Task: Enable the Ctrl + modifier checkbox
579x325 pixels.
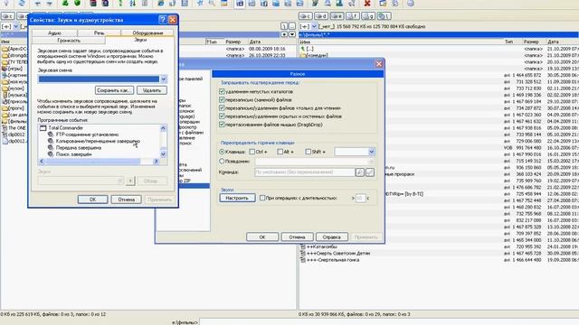Action: 252,152
